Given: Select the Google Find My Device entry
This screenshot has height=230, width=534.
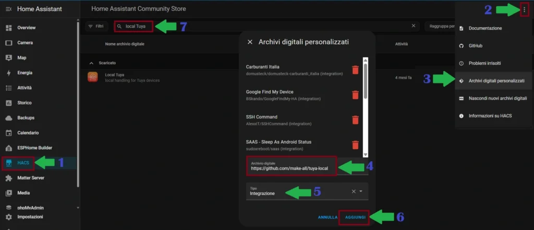Looking at the screenshot, I should pos(283,95).
